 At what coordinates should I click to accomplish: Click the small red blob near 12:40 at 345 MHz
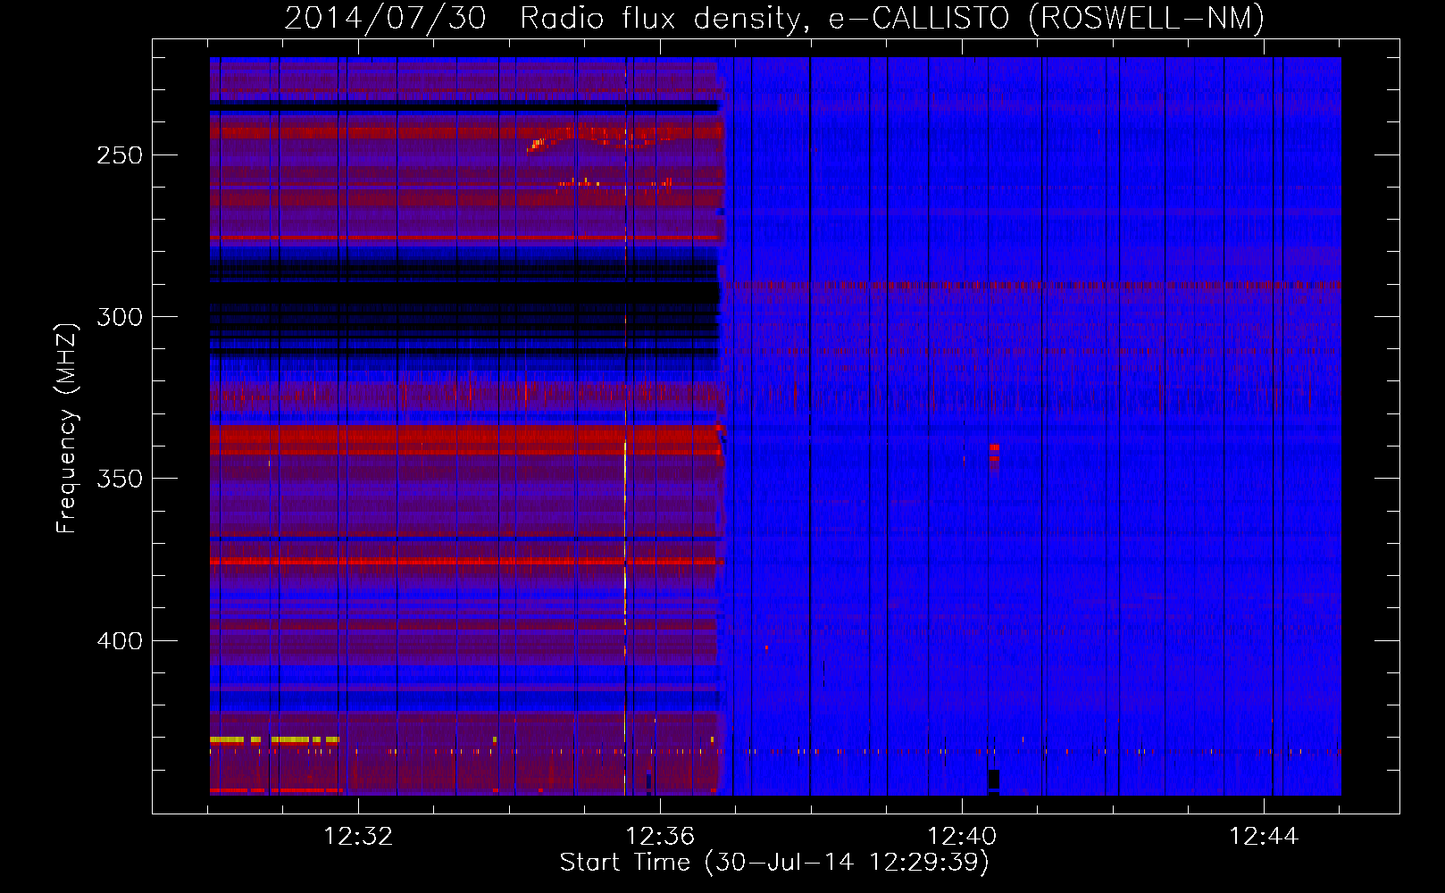click(994, 455)
